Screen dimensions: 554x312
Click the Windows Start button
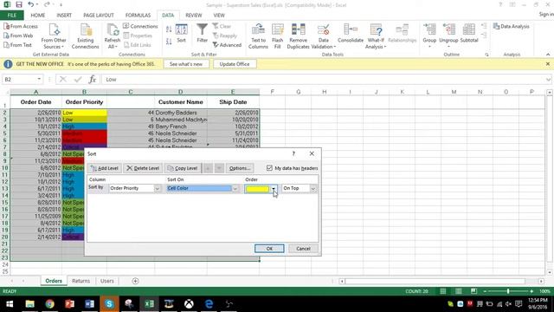tap(10, 304)
